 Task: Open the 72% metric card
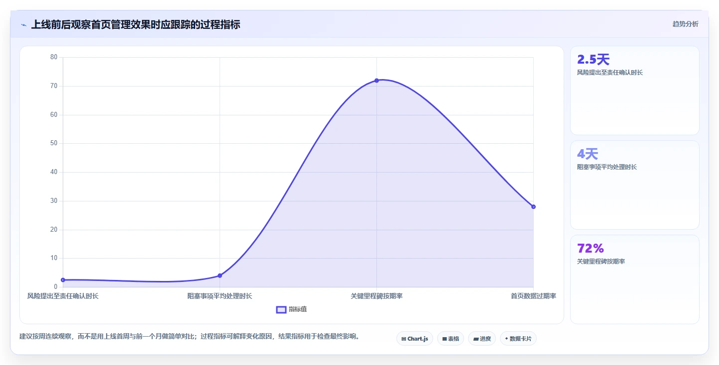point(635,279)
